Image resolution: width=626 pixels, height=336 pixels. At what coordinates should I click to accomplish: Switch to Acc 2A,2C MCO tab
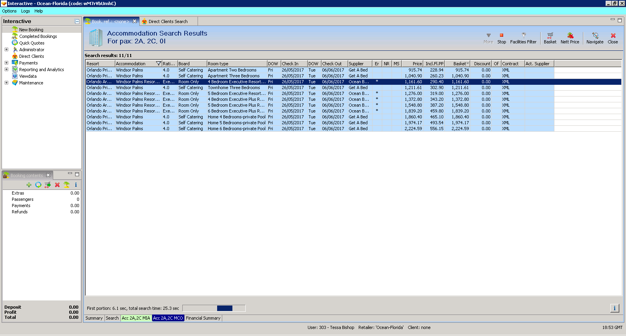(x=168, y=318)
